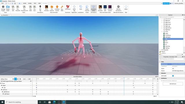The width and height of the screenshot is (185, 104).
Task: Expand the Left Arm track
Action: tap(2, 90)
